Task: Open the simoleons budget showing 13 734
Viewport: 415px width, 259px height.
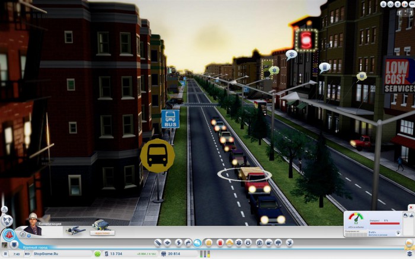Action: click(x=113, y=254)
